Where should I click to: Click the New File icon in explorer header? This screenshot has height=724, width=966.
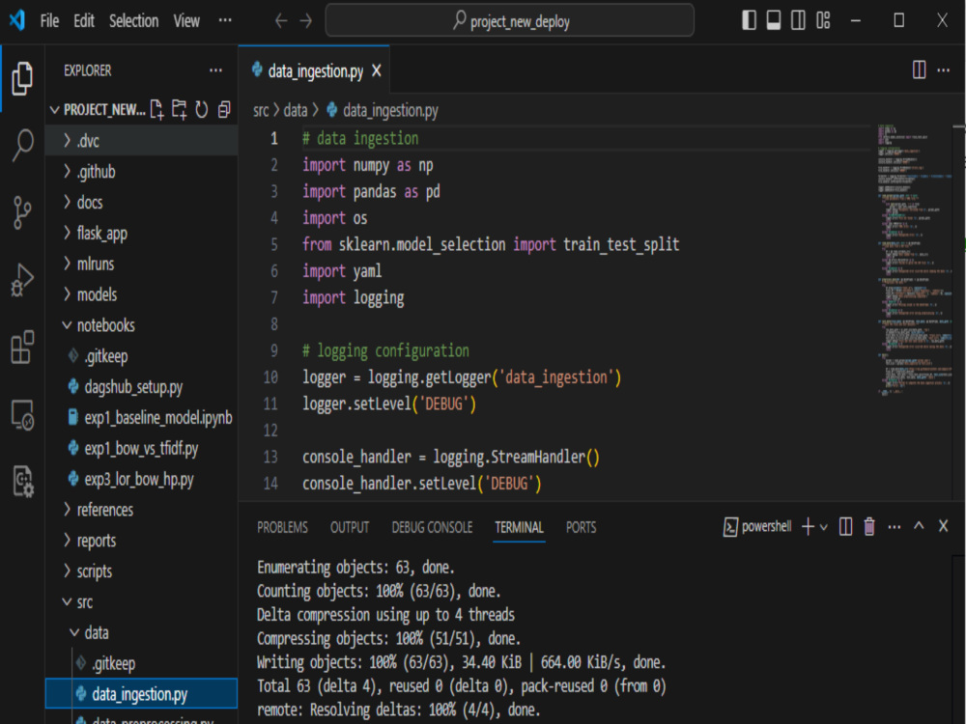pyautogui.click(x=157, y=110)
